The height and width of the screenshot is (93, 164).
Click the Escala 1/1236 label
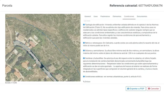click(x=11, y=83)
